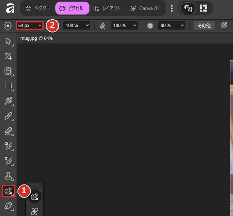Select the dashed-outline cylinder selection tool
Viewport: 233px width, 216px height.
[x=9, y=71]
